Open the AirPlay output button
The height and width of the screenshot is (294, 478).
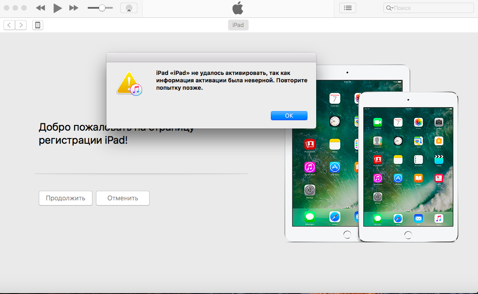pos(129,8)
